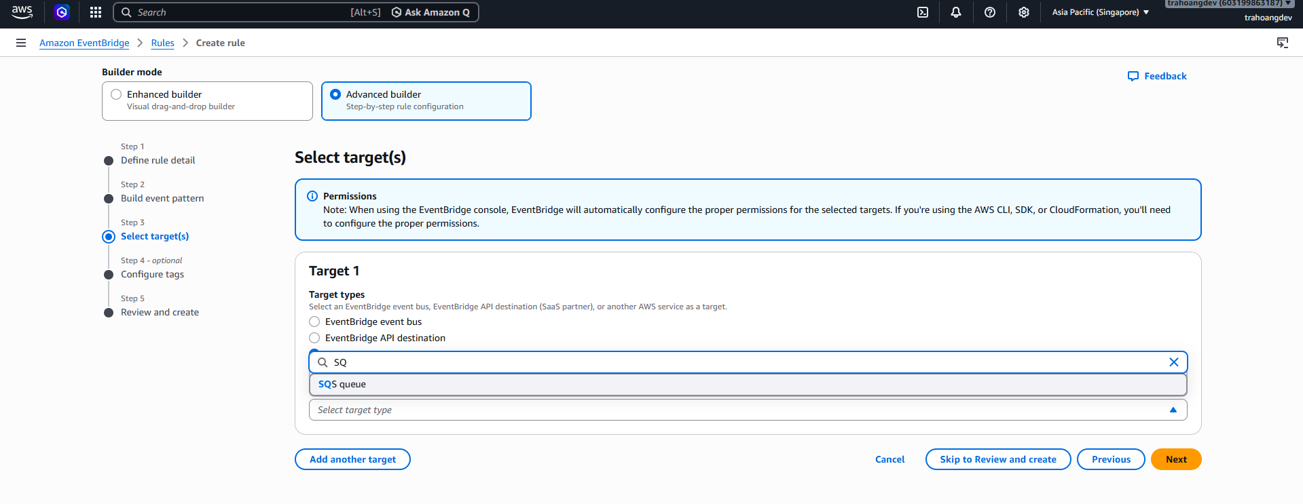Image resolution: width=1303 pixels, height=504 pixels.
Task: Click the Select target(s) page heading
Action: point(350,157)
